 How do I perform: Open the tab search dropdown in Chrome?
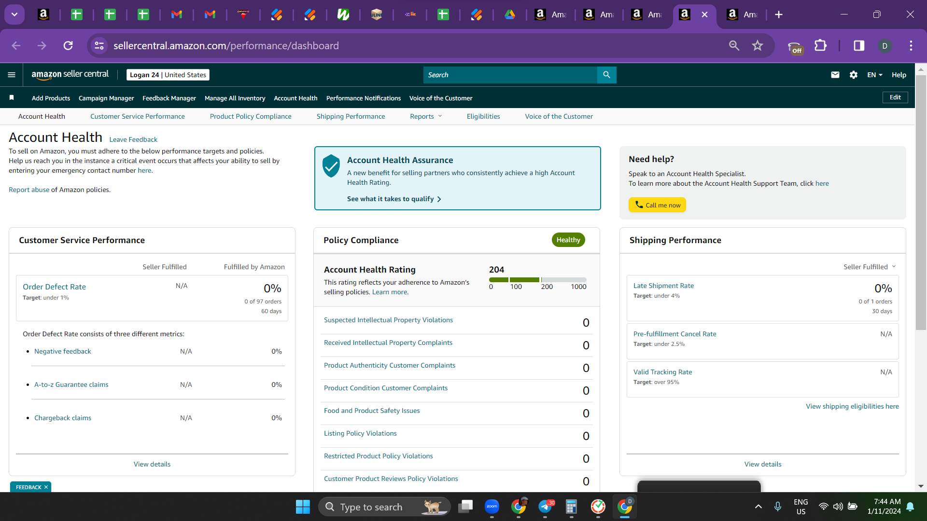pos(14,14)
